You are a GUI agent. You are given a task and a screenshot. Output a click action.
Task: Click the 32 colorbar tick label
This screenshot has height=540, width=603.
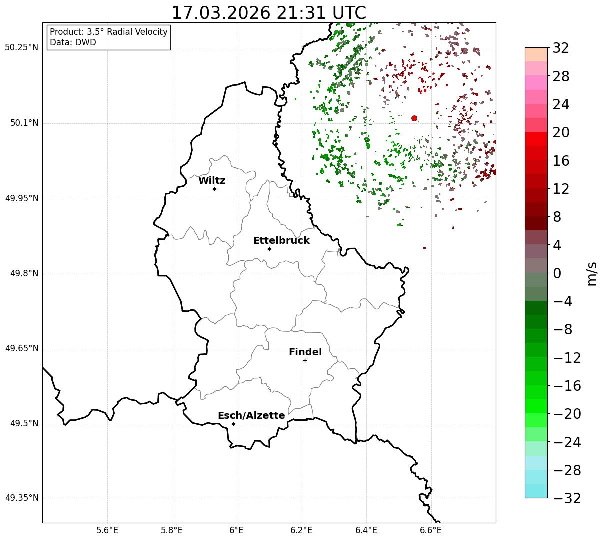coord(561,48)
